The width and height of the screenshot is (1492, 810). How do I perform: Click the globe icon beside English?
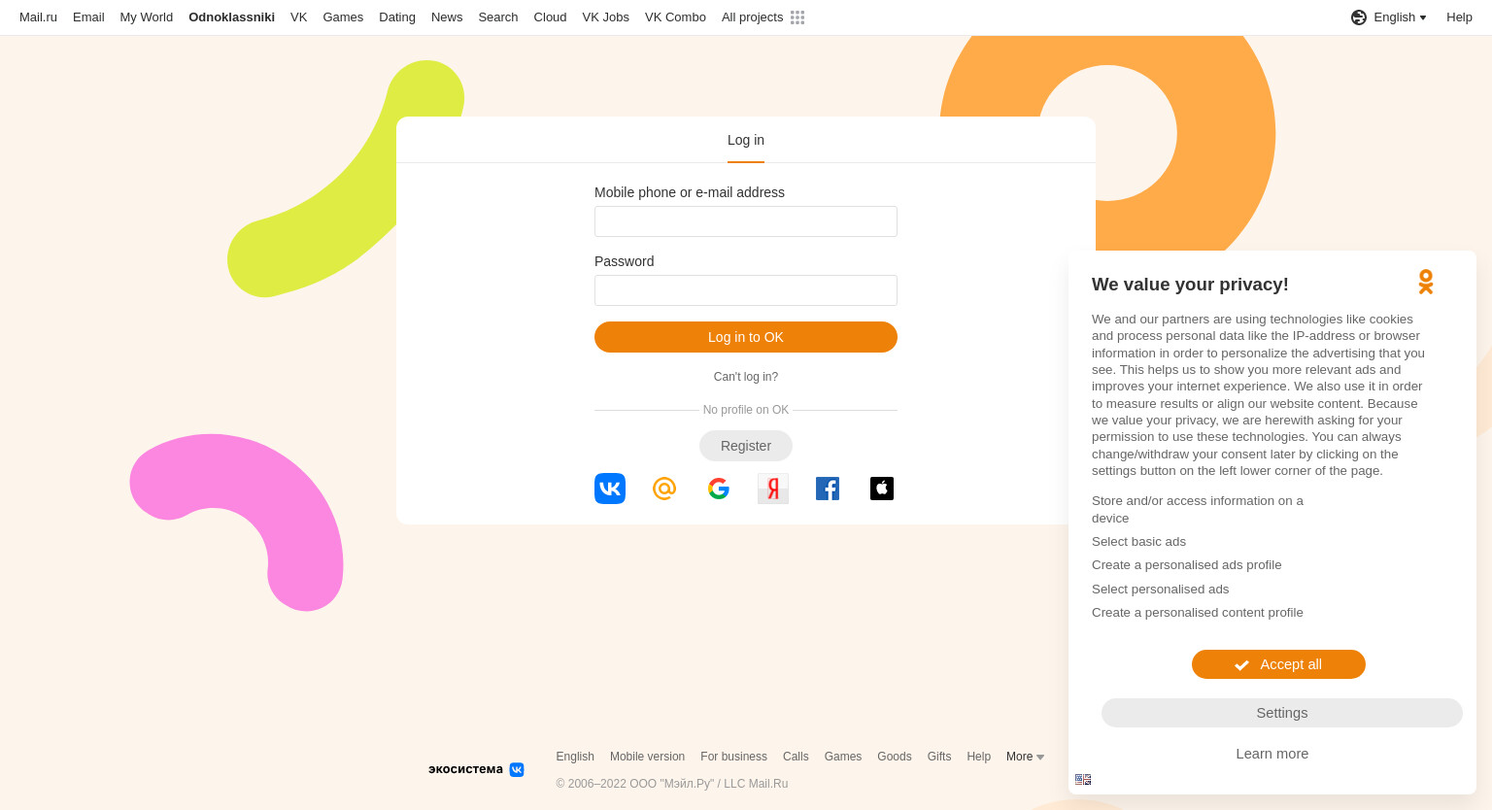point(1359,17)
